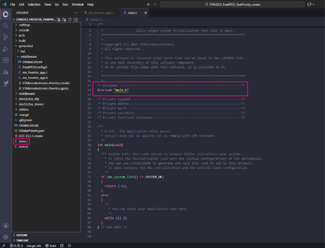This screenshot has width=325, height=248.
Task: Click the Manage gear icon
Action: click(x=6, y=237)
